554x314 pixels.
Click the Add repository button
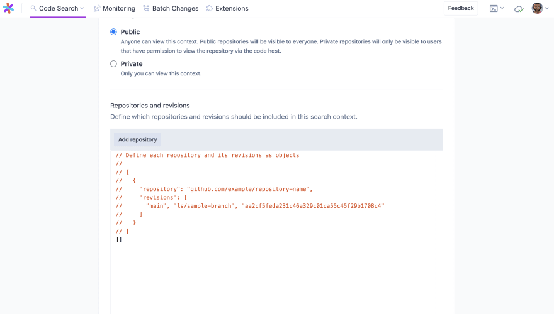coord(137,139)
